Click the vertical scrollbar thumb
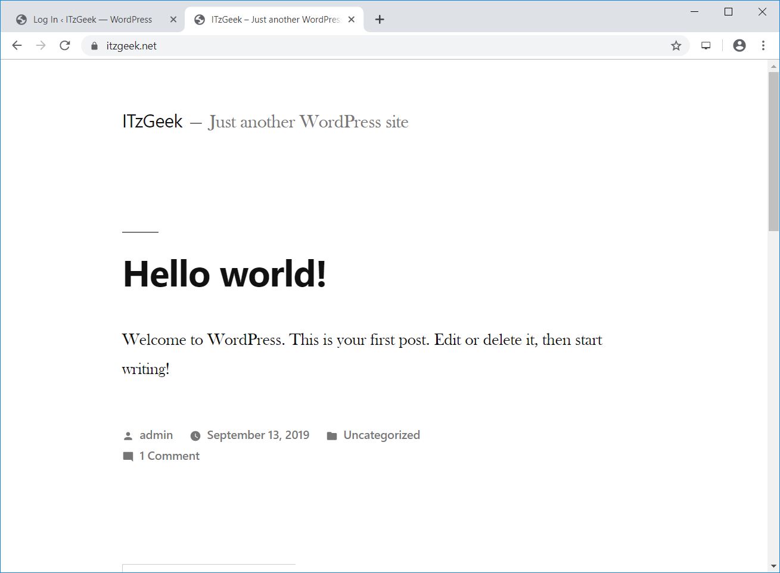Screen dimensions: 780x573 coord(773,151)
